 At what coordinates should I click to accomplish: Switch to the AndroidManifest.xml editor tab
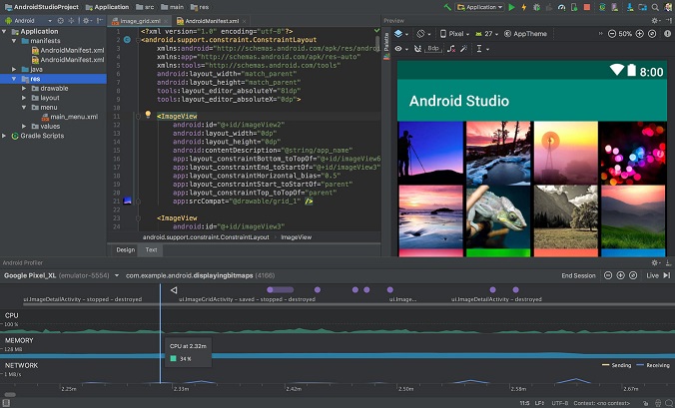[210, 20]
